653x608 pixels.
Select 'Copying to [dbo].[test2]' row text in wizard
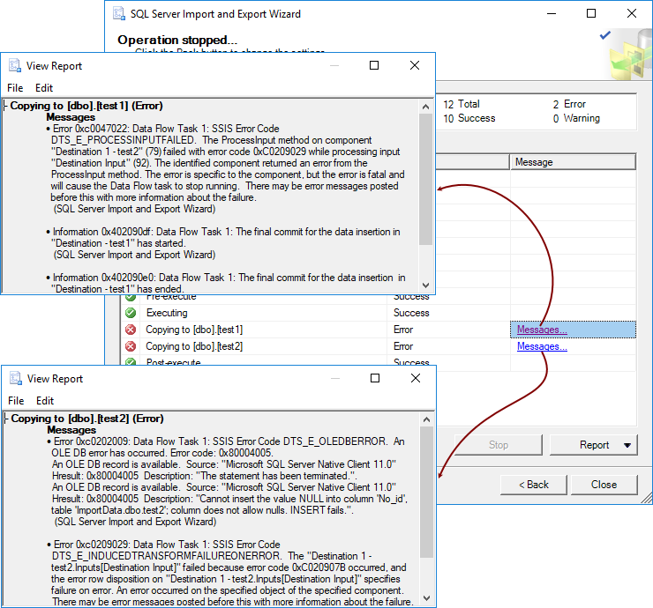[x=194, y=346]
